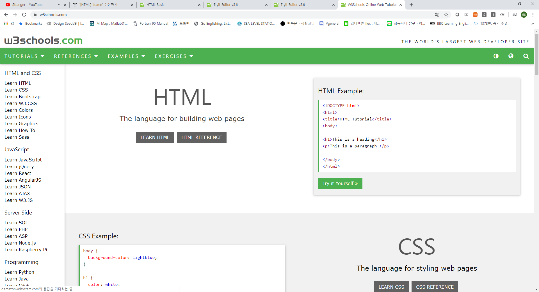The width and height of the screenshot is (539, 292).
Task: Open Learn Bootstrap in the sidebar
Action: pos(22,97)
